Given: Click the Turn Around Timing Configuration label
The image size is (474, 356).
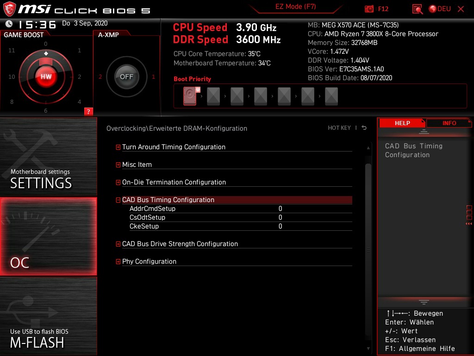Looking at the screenshot, I should click(x=174, y=147).
